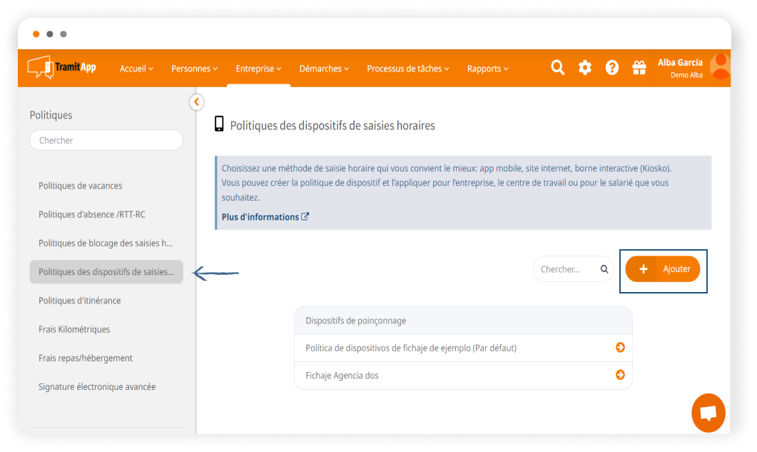Open the Entreprise menu

pyautogui.click(x=258, y=69)
